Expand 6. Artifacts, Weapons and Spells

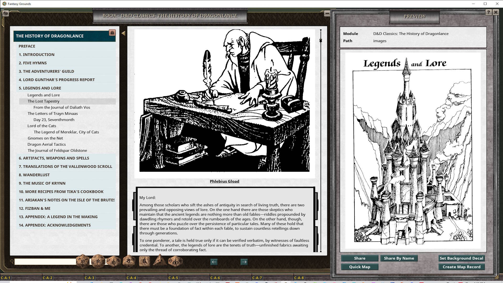(x=66, y=158)
